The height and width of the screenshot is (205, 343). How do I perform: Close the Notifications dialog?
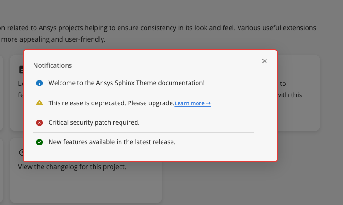[264, 61]
